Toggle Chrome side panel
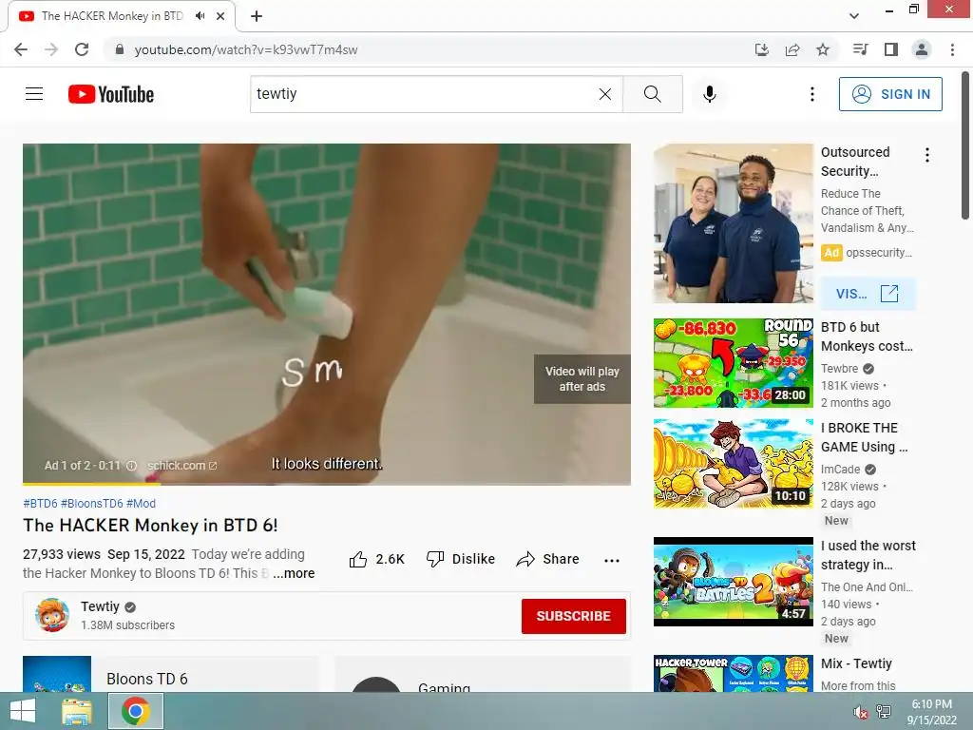Image resolution: width=973 pixels, height=730 pixels. tap(891, 49)
